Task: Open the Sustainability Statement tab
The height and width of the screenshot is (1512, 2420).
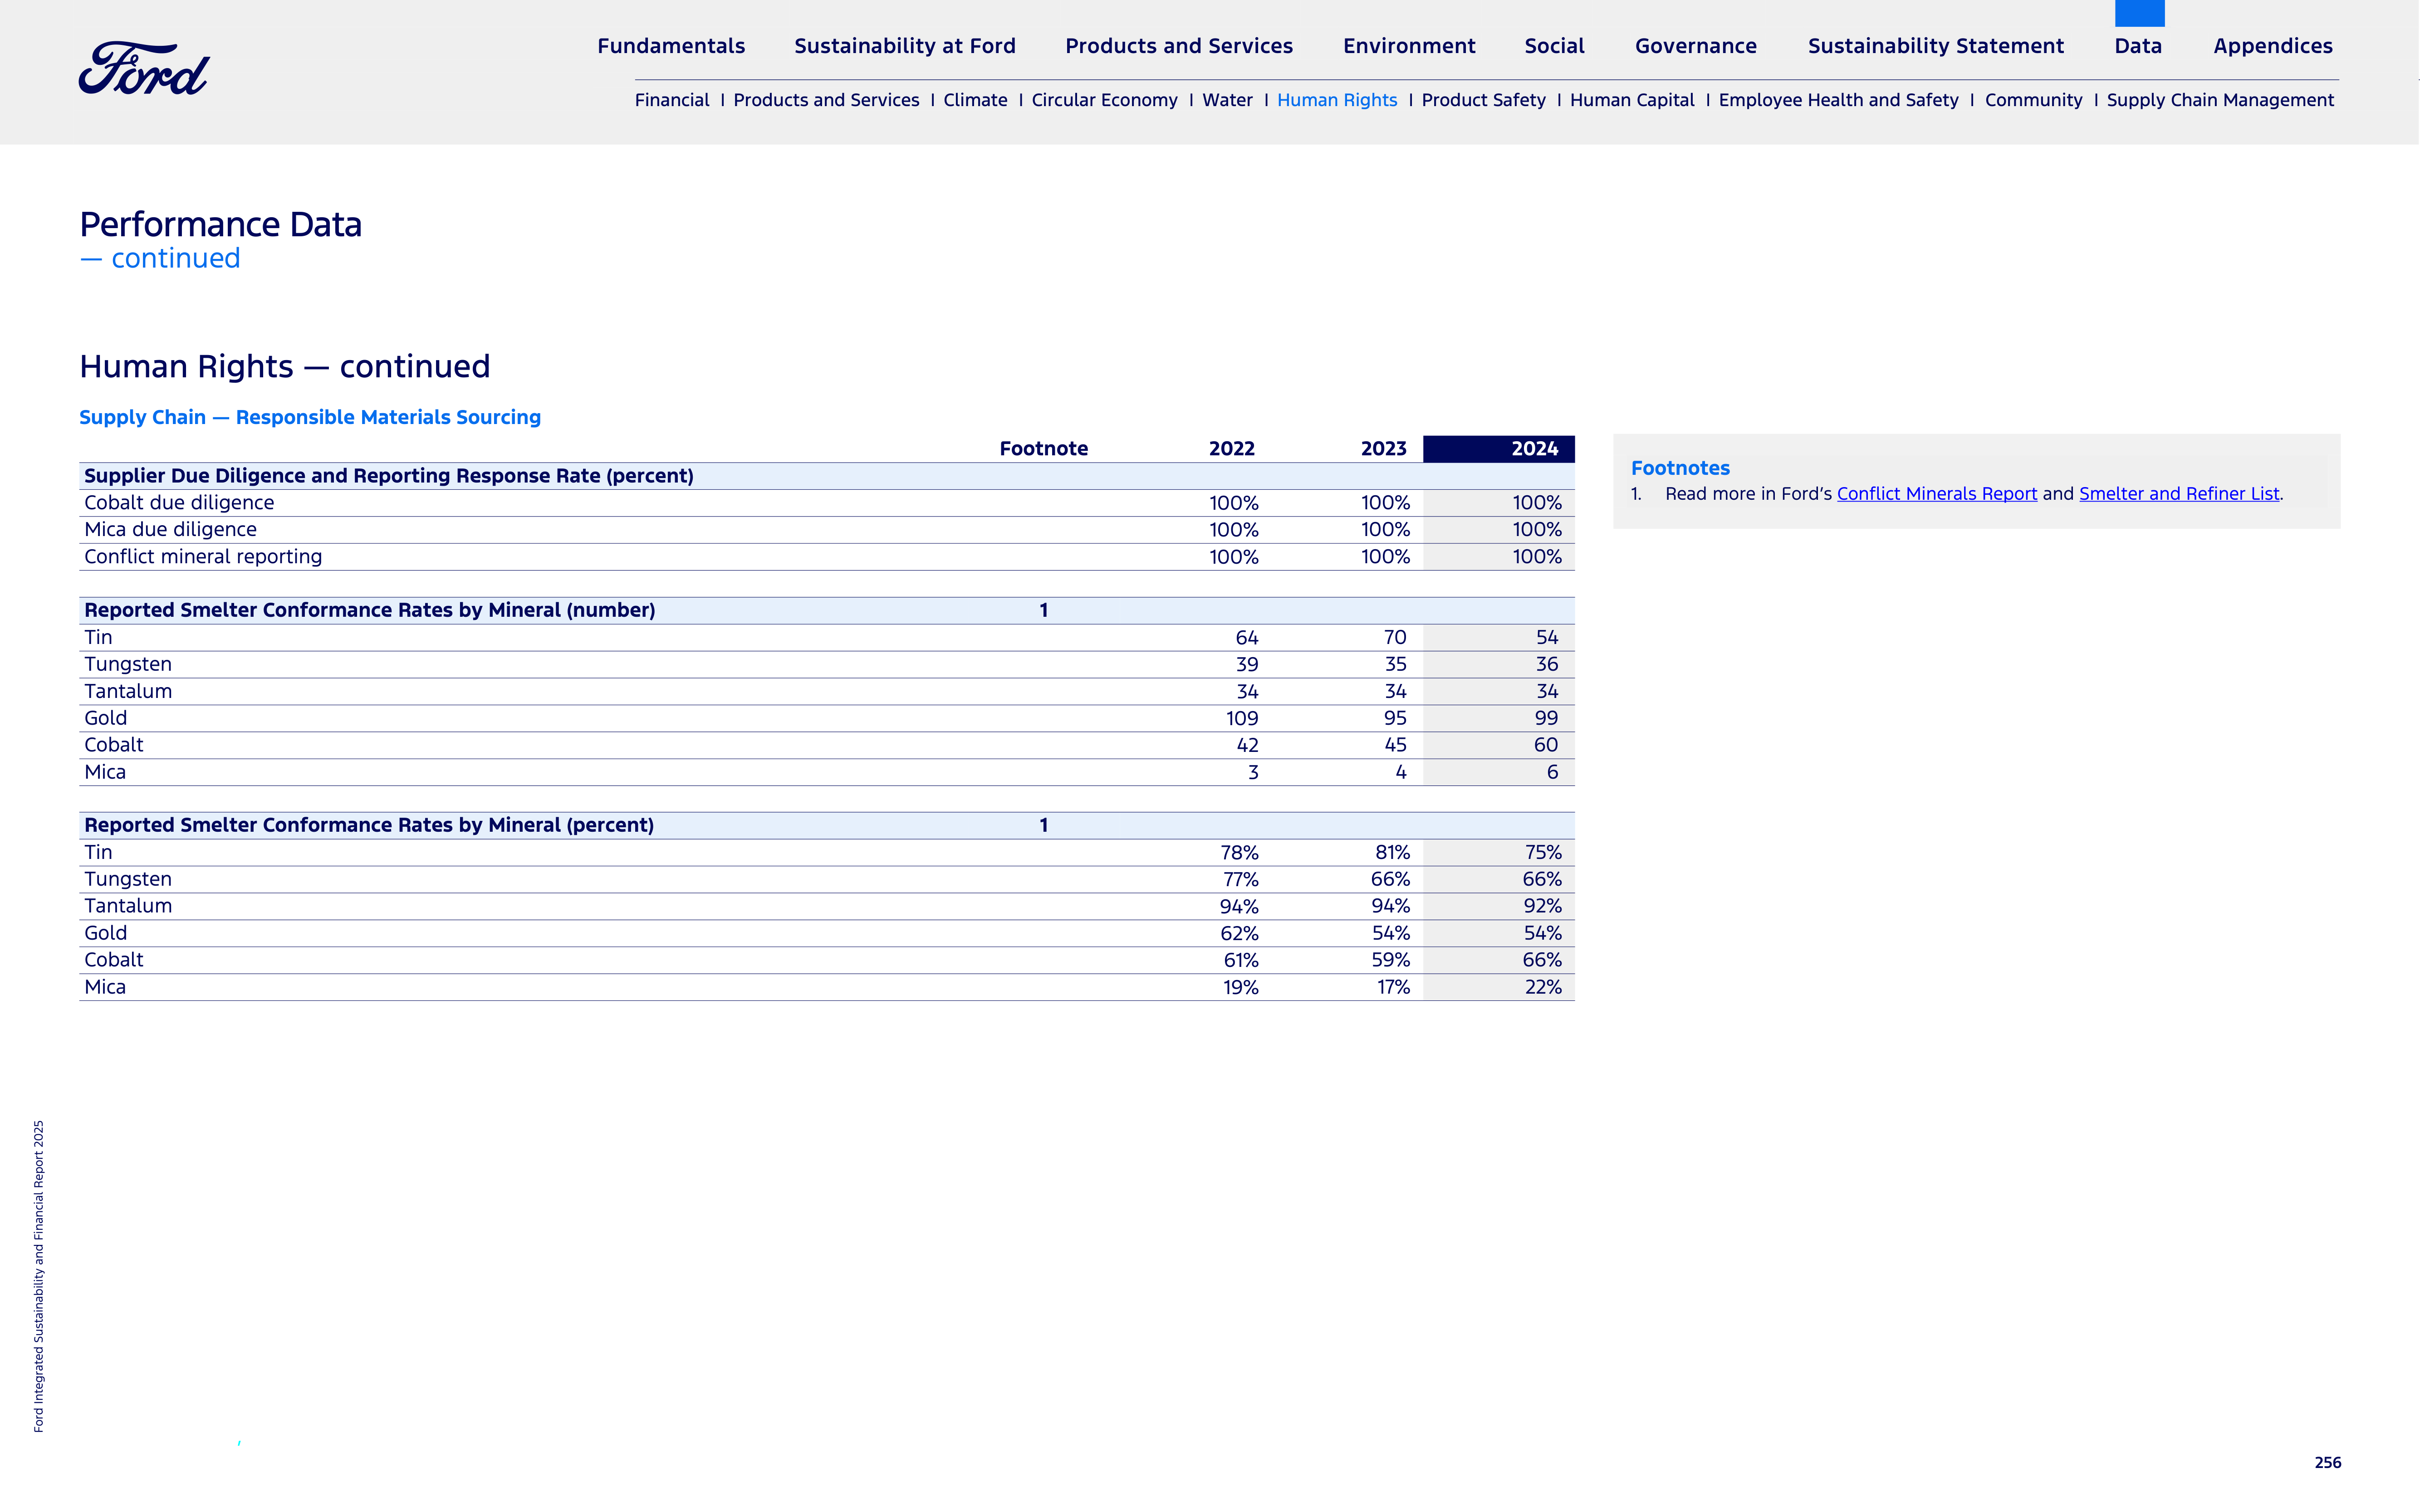Action: [1935, 46]
